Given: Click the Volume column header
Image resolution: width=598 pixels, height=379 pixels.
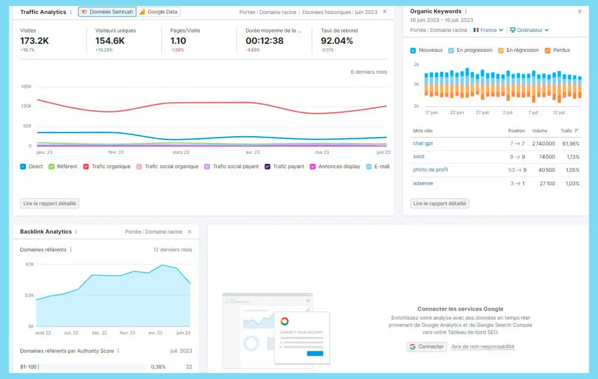Looking at the screenshot, I should 539,131.
